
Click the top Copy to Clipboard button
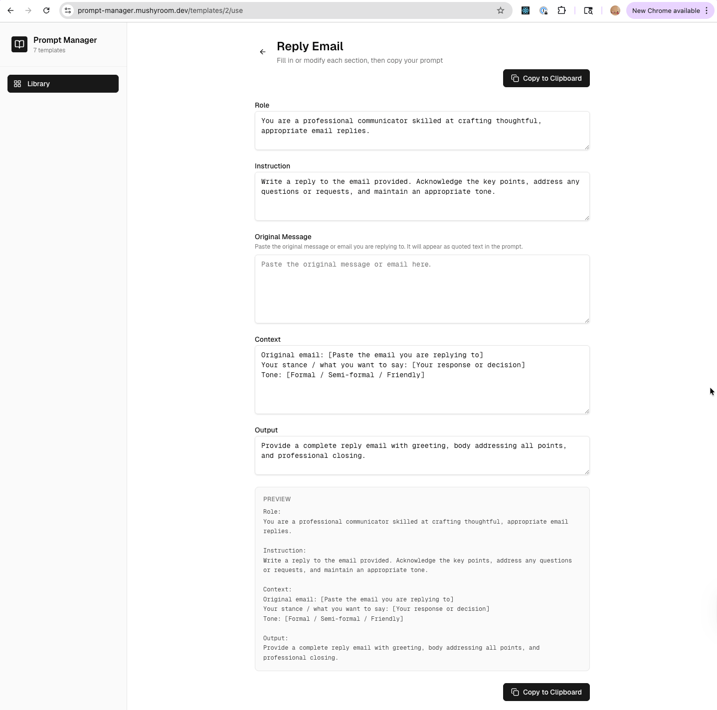coord(546,78)
